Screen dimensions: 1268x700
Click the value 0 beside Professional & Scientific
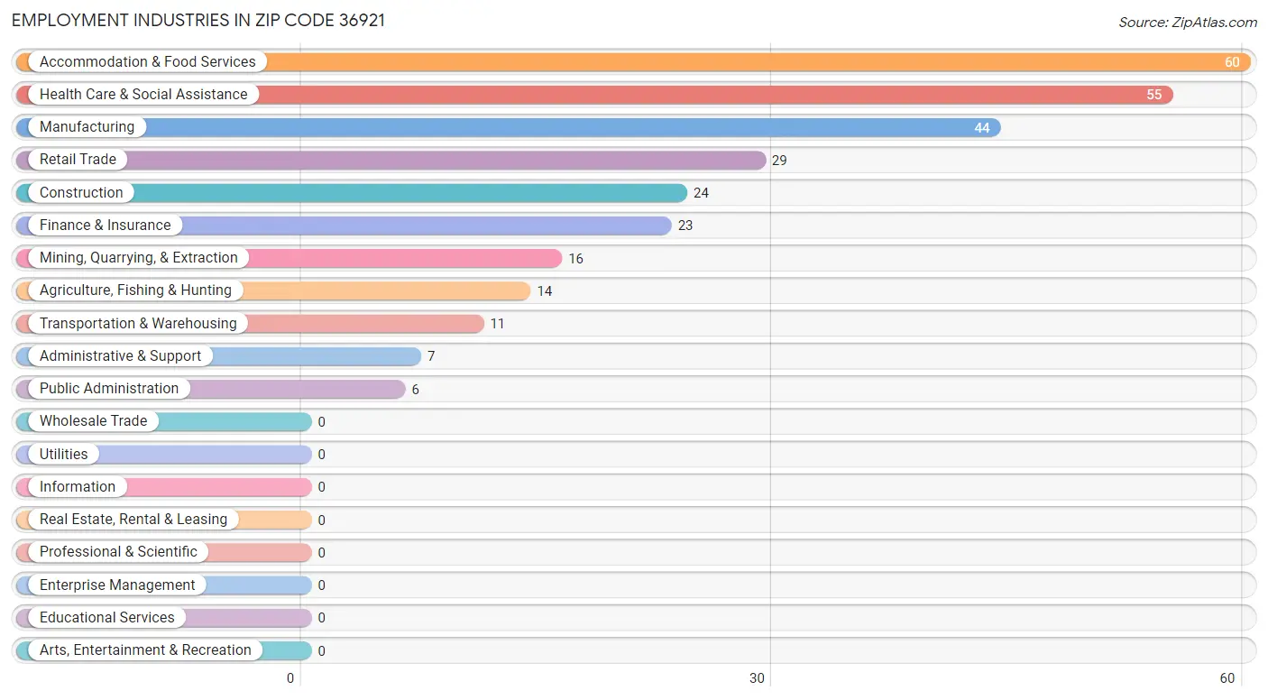click(322, 553)
